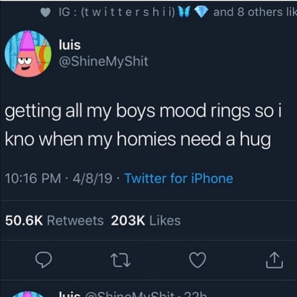
Task: Like the tweet with the heart outline icon
Action: [x=198, y=260]
